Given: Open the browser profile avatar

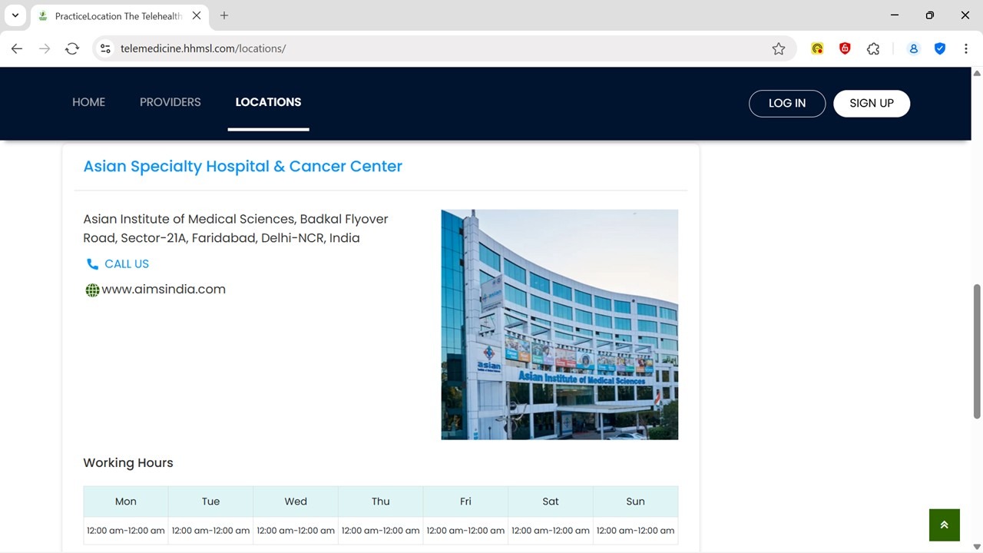Looking at the screenshot, I should [913, 48].
